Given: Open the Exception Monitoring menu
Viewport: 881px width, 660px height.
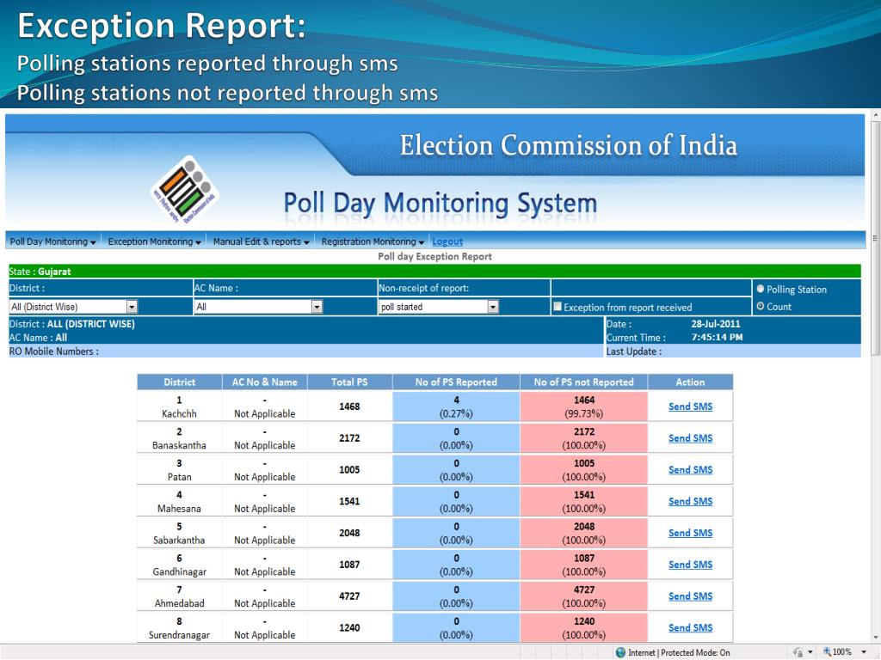Looking at the screenshot, I should [155, 241].
